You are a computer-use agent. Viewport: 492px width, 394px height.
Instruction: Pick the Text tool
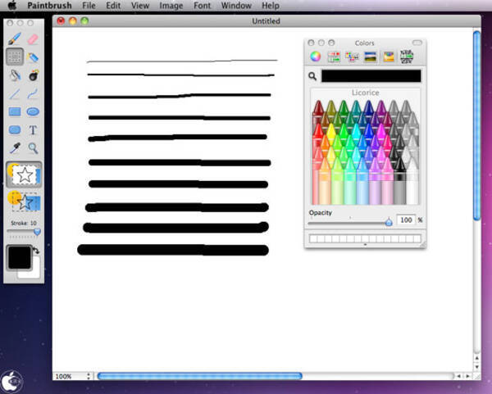click(34, 130)
